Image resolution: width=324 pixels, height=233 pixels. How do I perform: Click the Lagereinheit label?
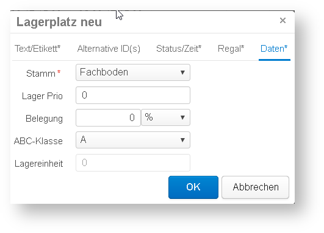pos(38,164)
